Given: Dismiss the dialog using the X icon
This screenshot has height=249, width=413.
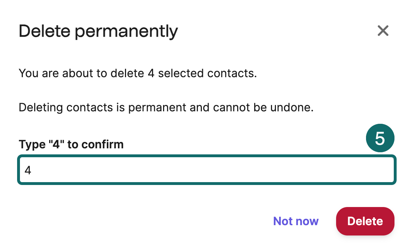Looking at the screenshot, I should point(383,31).
